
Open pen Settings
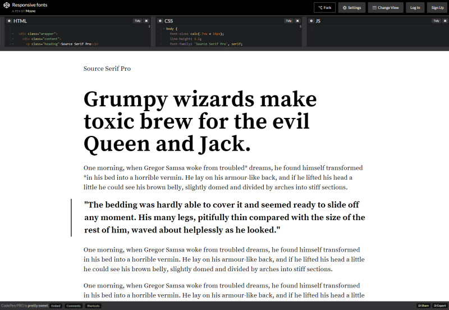point(352,7)
